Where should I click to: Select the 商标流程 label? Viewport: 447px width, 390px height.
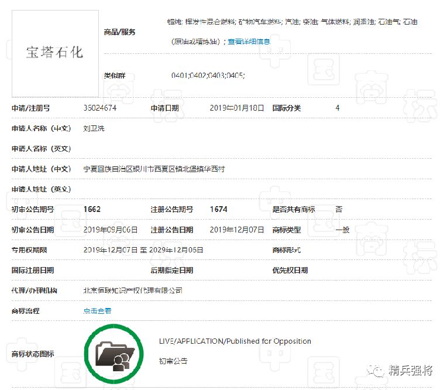[25, 311]
